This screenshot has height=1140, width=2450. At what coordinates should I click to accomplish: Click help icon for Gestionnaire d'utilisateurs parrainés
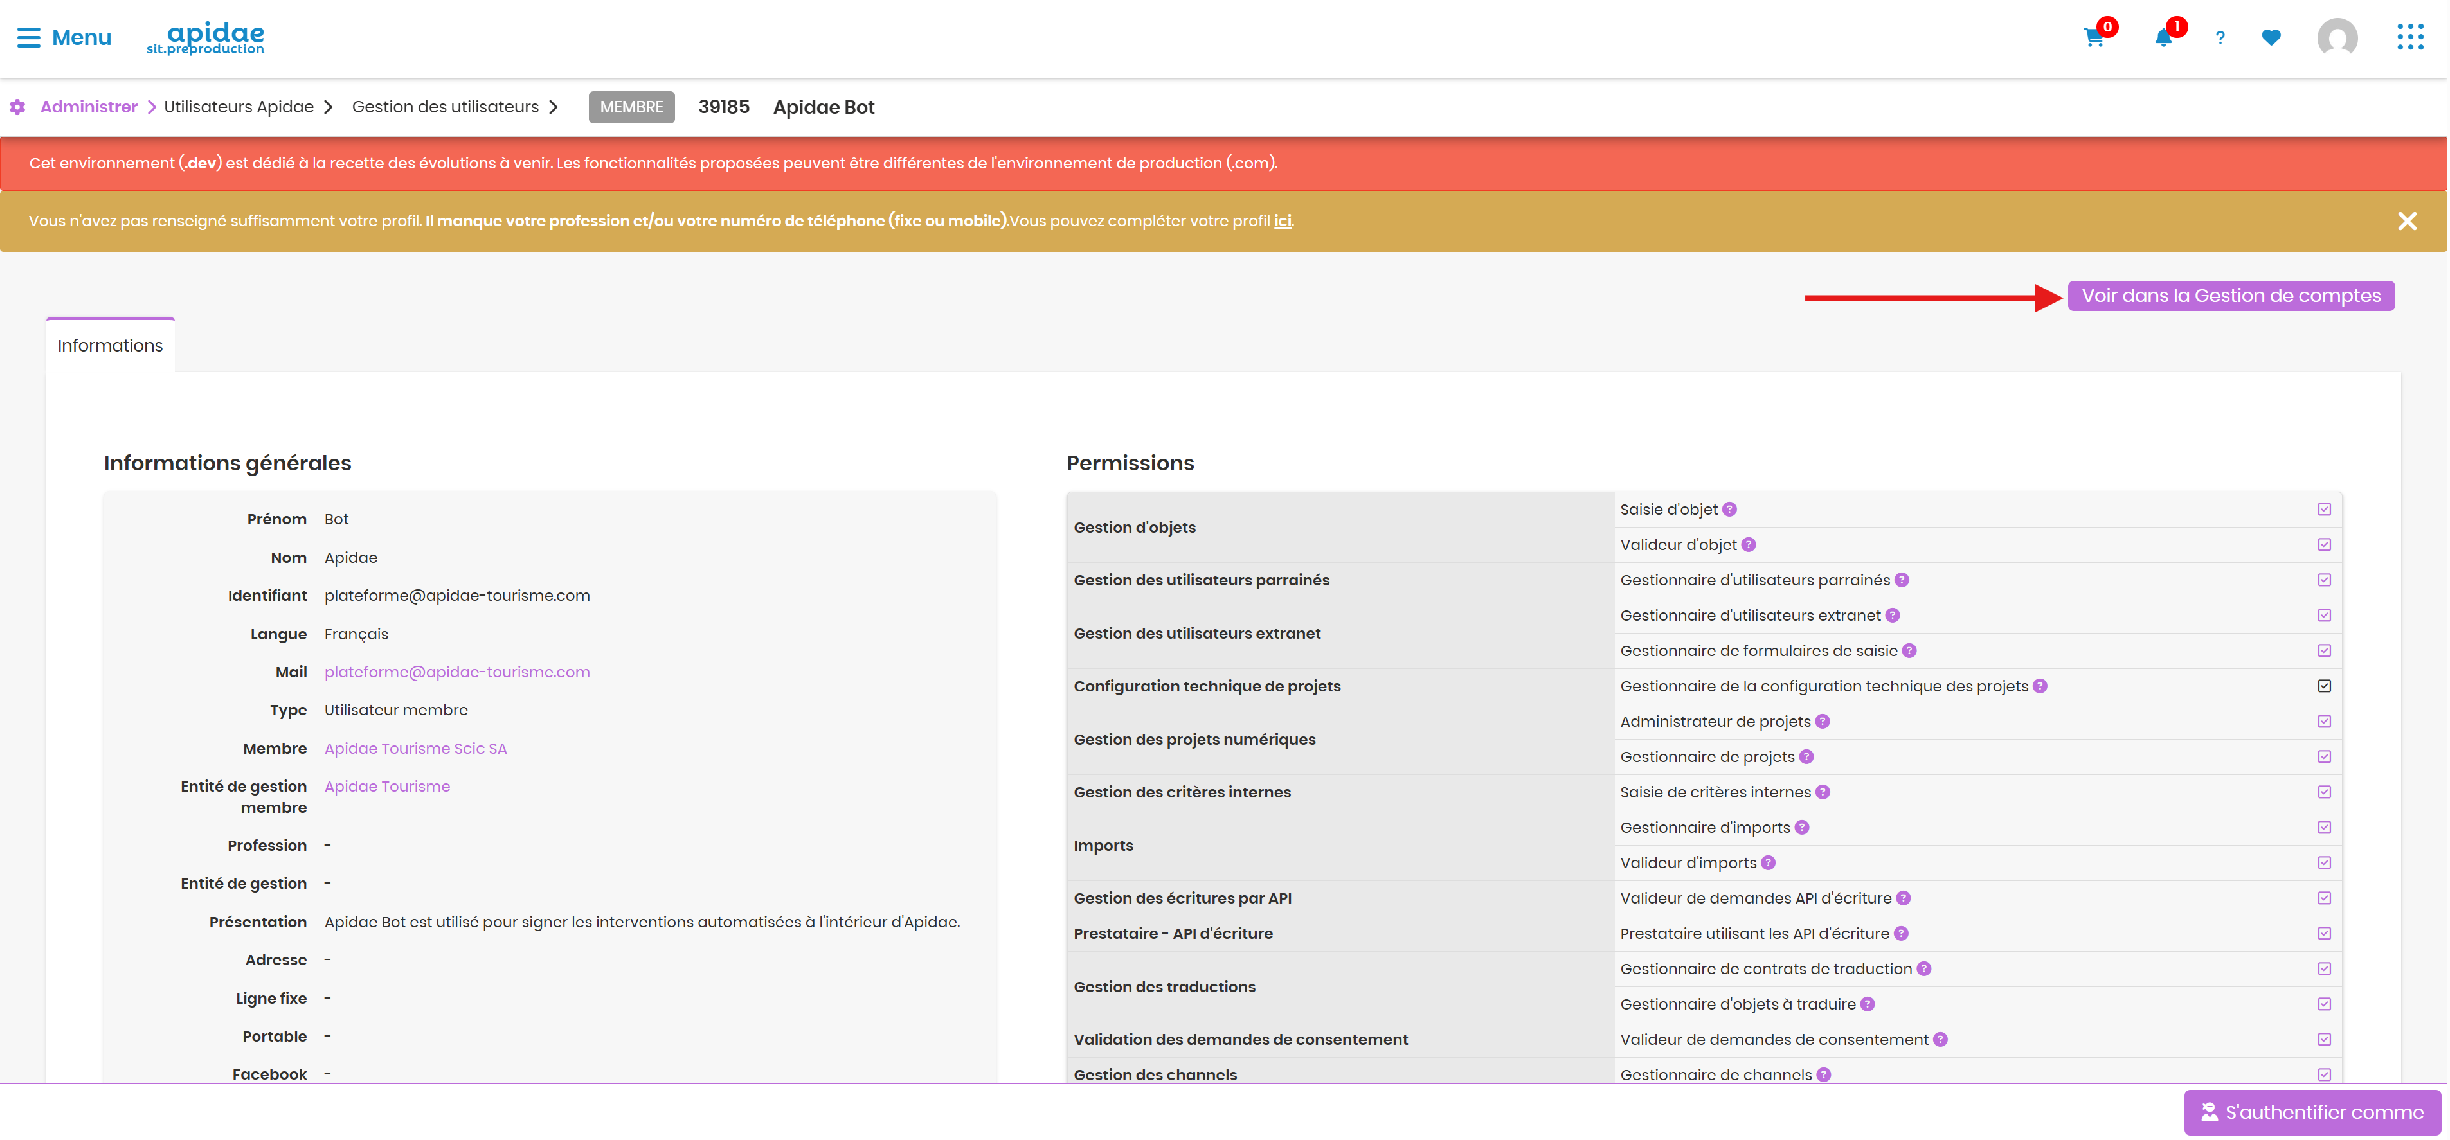click(x=1902, y=580)
